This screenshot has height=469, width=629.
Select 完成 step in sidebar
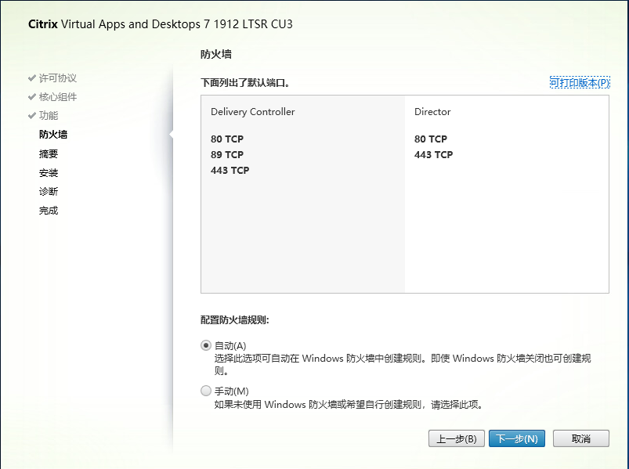click(x=49, y=211)
